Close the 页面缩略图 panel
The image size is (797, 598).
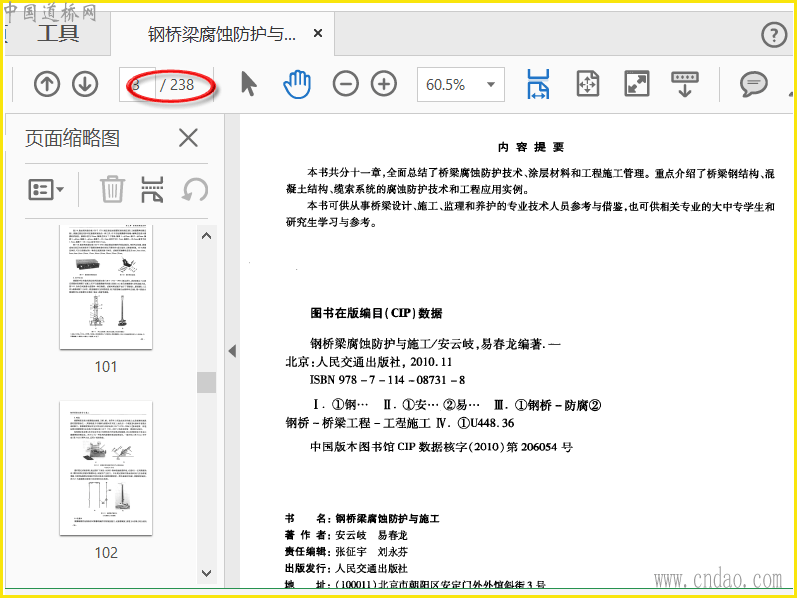[x=188, y=138]
